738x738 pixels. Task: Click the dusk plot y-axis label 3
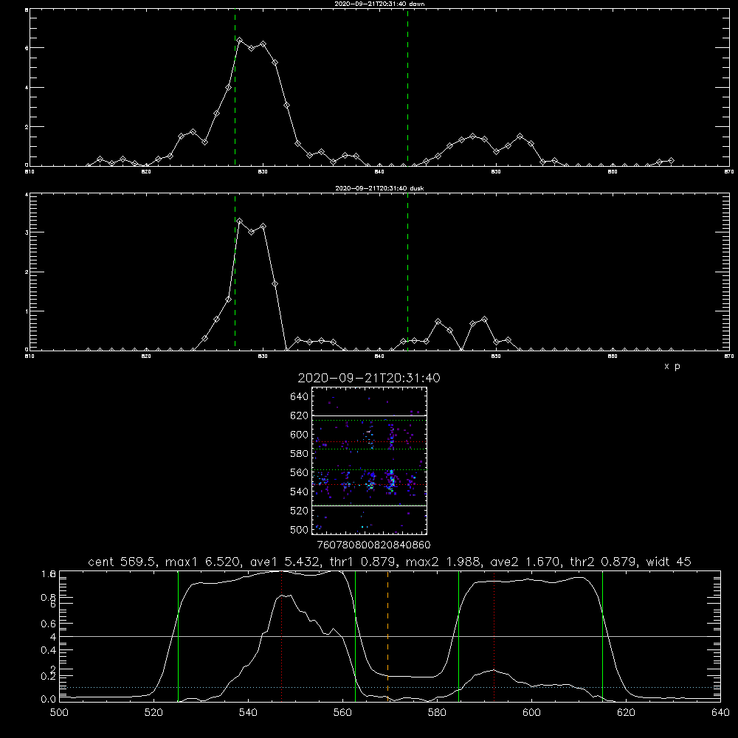point(27,232)
